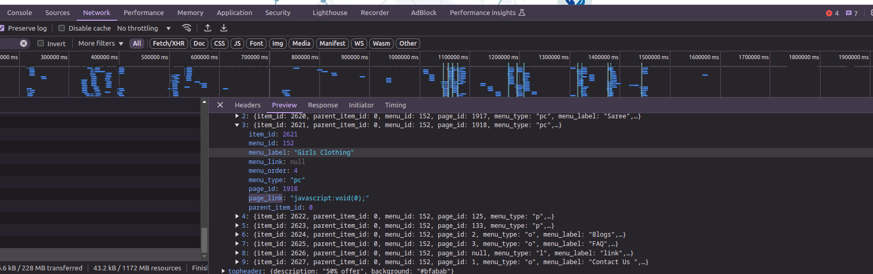Click the export HAR download icon
This screenshot has width=873, height=274.
224,28
